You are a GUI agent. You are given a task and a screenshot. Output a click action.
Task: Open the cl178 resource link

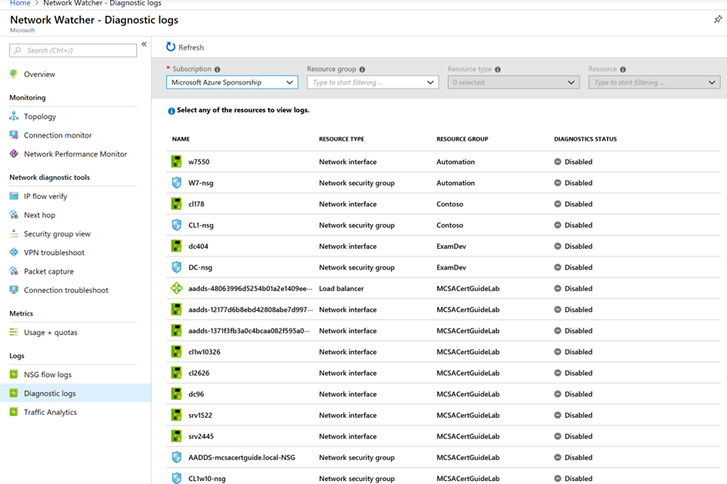pos(196,204)
